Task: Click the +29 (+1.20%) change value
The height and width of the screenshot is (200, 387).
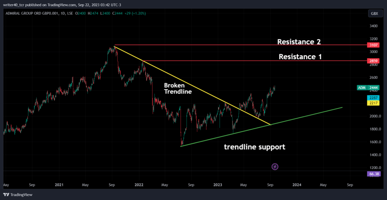Action: pyautogui.click(x=135, y=13)
